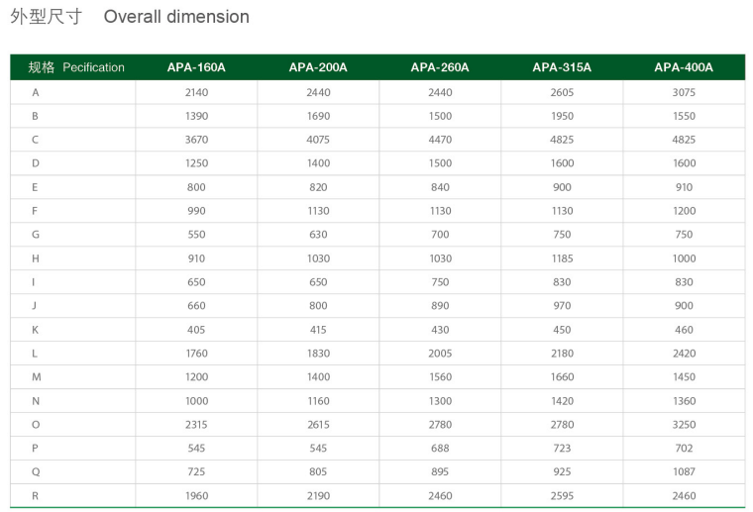Image resolution: width=753 pixels, height=512 pixels.
Task: Select the cell containing 4075
Action: tap(318, 140)
